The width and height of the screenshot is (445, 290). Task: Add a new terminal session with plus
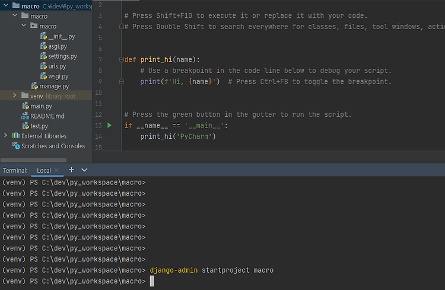coord(71,170)
